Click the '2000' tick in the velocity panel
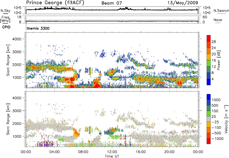Viewport: 229px width, 158px height. pos(17,123)
